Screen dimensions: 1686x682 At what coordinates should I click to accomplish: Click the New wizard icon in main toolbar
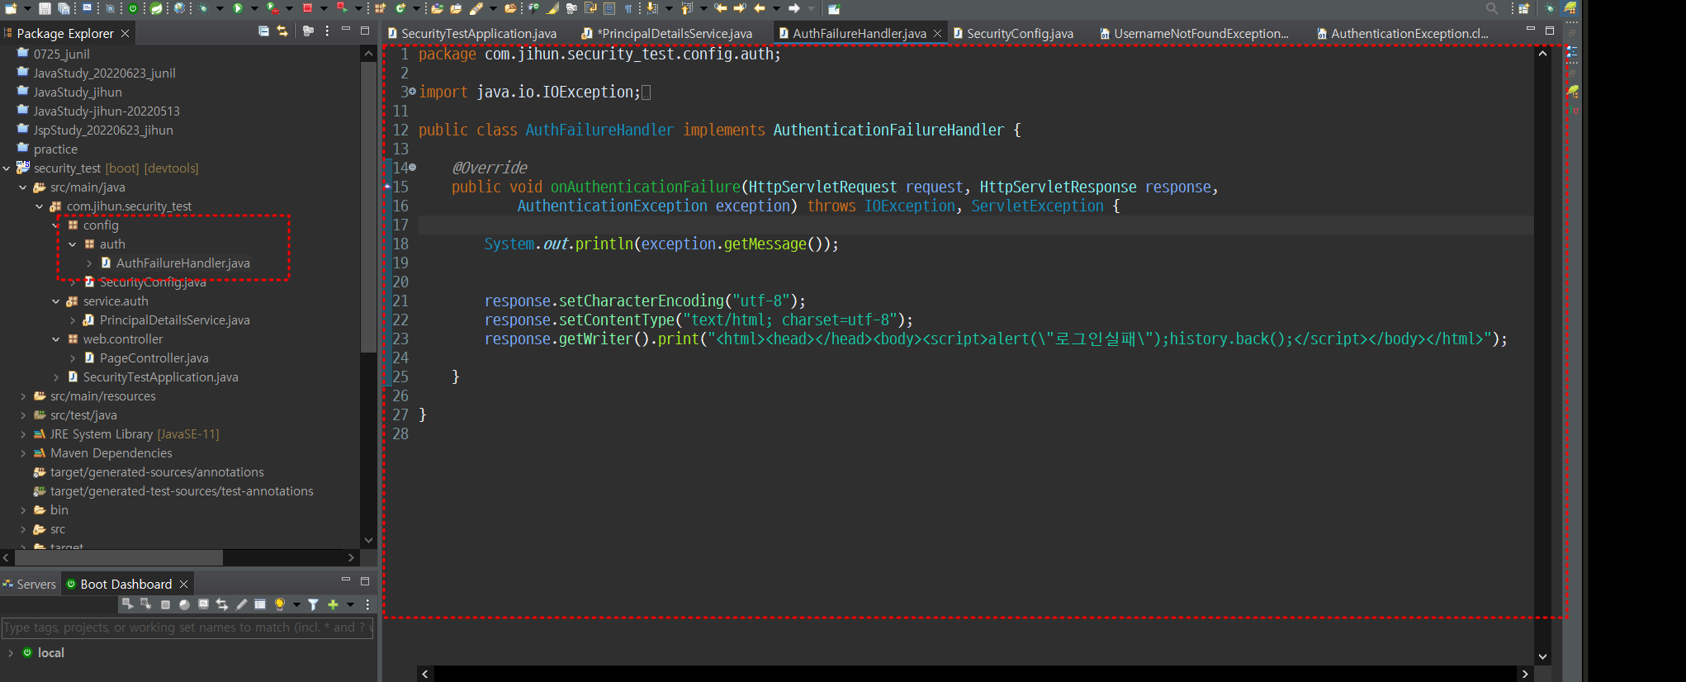pyautogui.click(x=11, y=8)
